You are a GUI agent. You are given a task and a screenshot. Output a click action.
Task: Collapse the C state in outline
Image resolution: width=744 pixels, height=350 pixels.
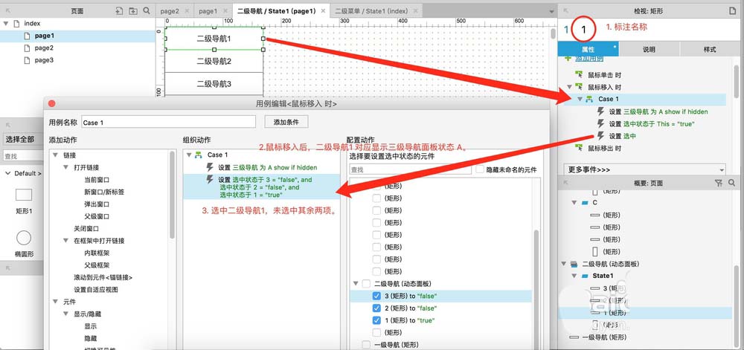point(574,203)
